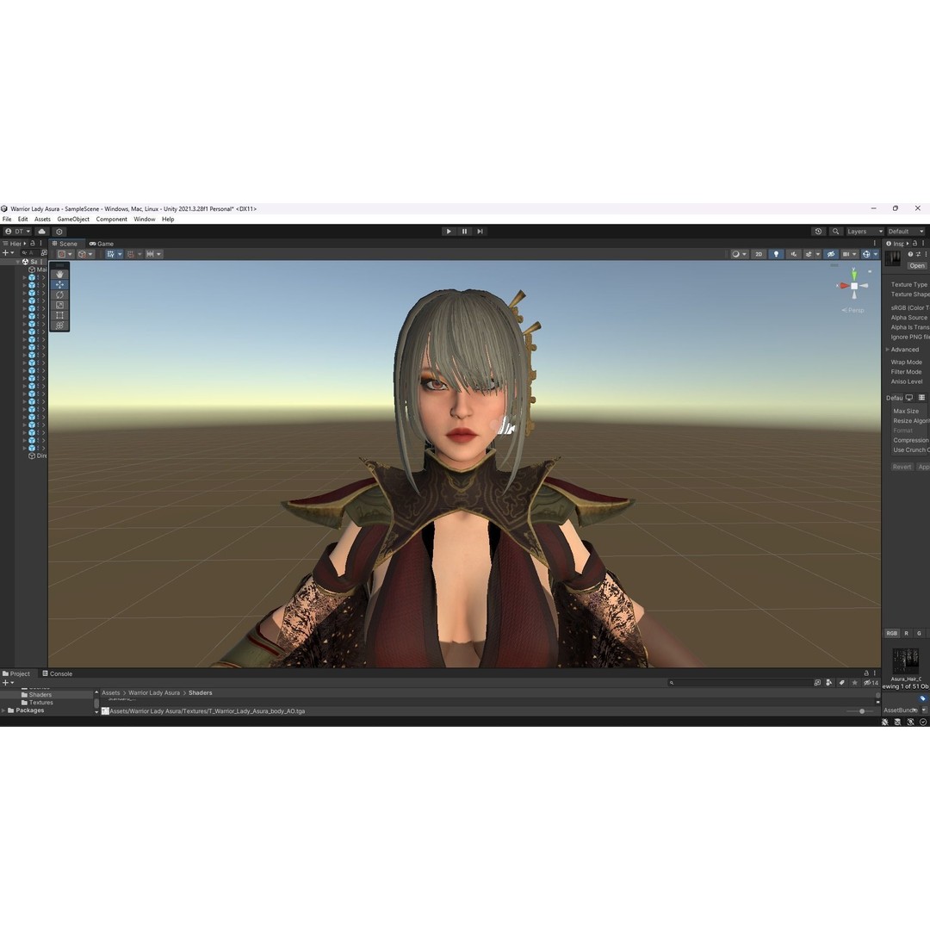Select the Rotate tool

tap(59, 294)
